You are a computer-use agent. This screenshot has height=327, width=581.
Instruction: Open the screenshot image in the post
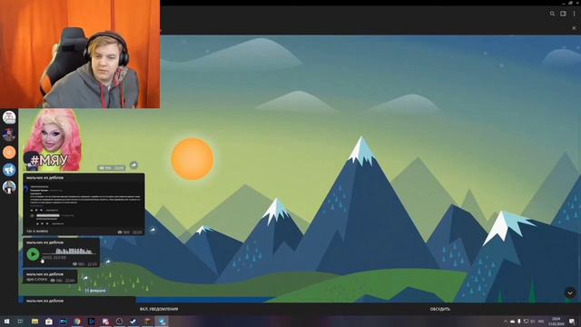pyautogui.click(x=84, y=204)
